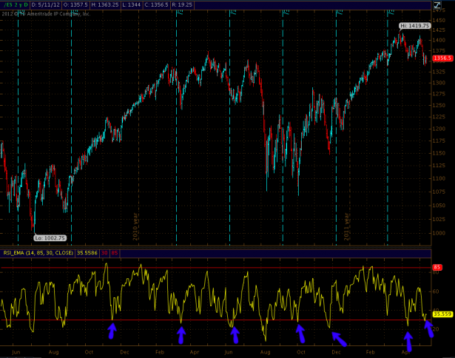The image size is (455, 358).
Task: Click the red 85 badge on RSI axis
Action: coord(437,267)
